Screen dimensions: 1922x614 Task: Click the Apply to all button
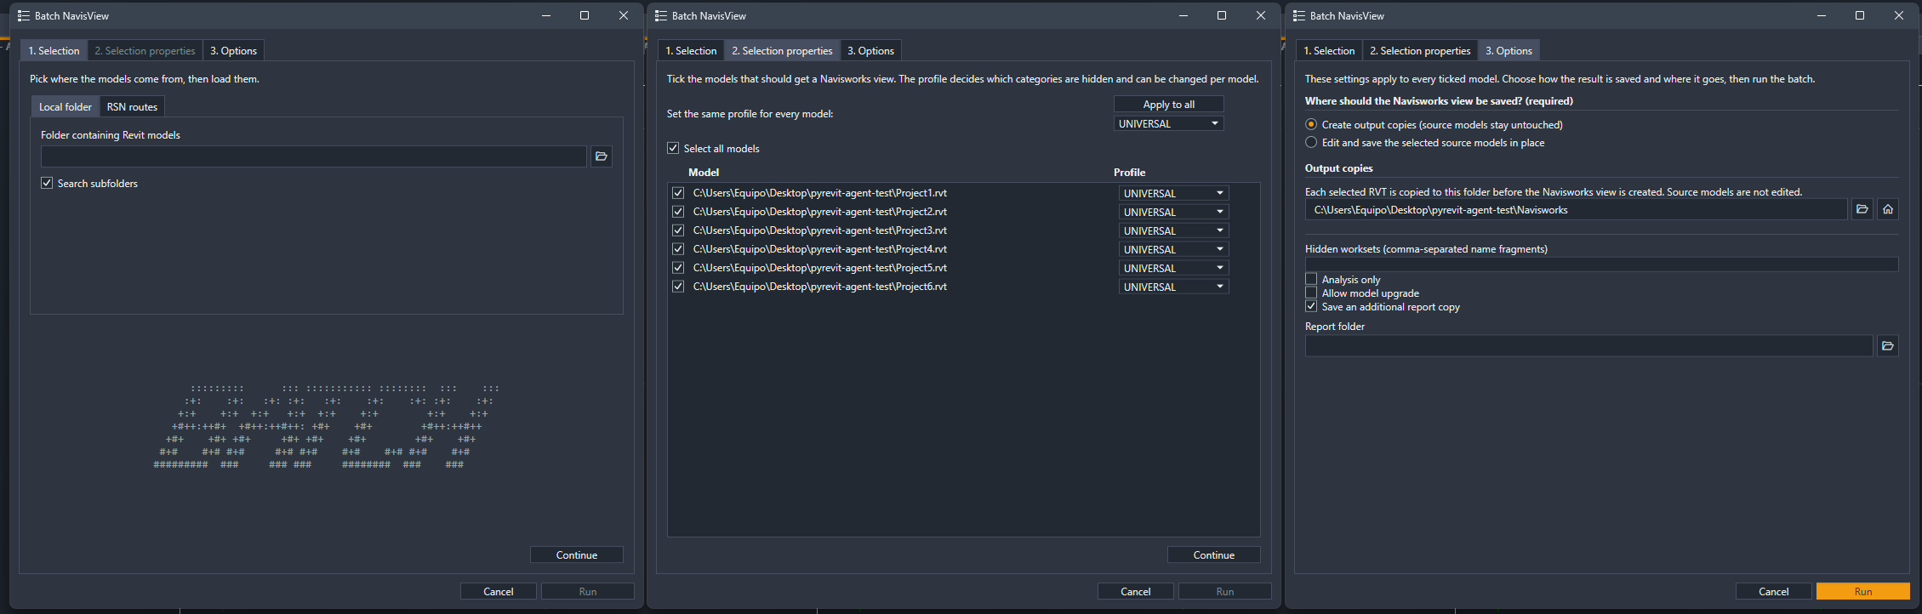coord(1169,104)
